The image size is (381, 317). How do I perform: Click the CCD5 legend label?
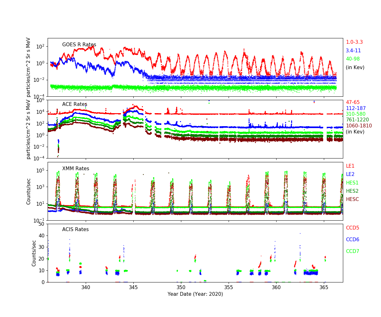tap(352, 228)
